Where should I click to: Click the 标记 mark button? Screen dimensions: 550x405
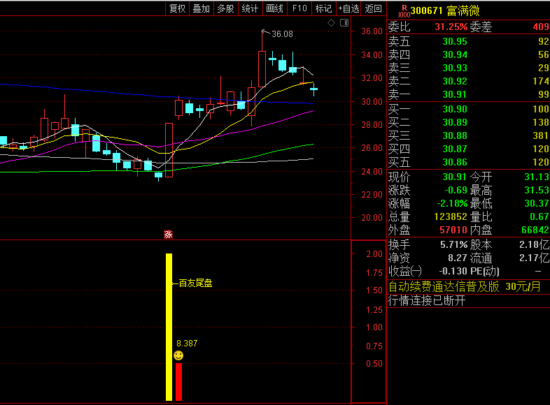323,8
